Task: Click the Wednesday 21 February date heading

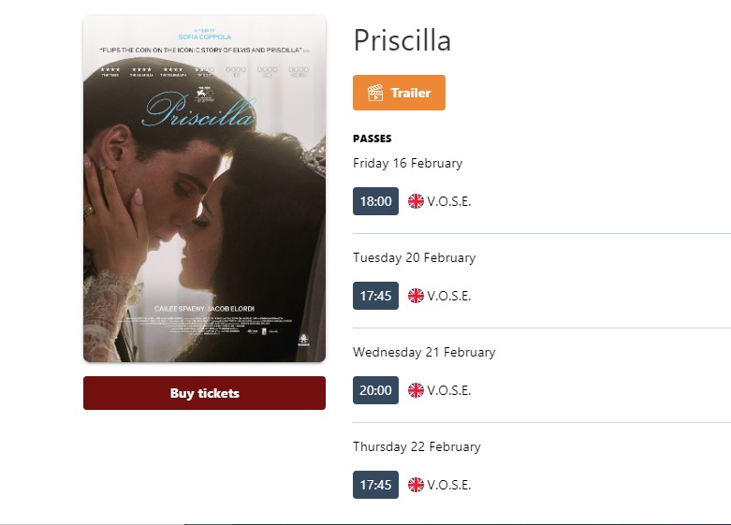Action: pos(424,352)
